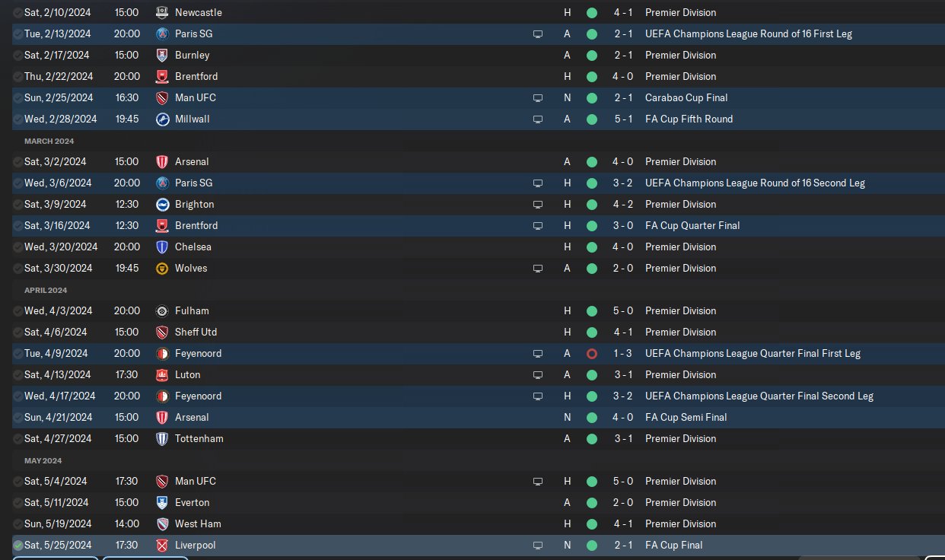
Task: Click the TV icon on the FA Cup Final row
Action: pyautogui.click(x=538, y=546)
